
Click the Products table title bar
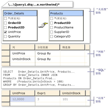[66, 13]
